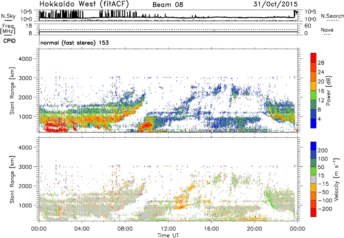Click the power scale value 4
Viewport: 344px width, 238px height.
point(319,119)
